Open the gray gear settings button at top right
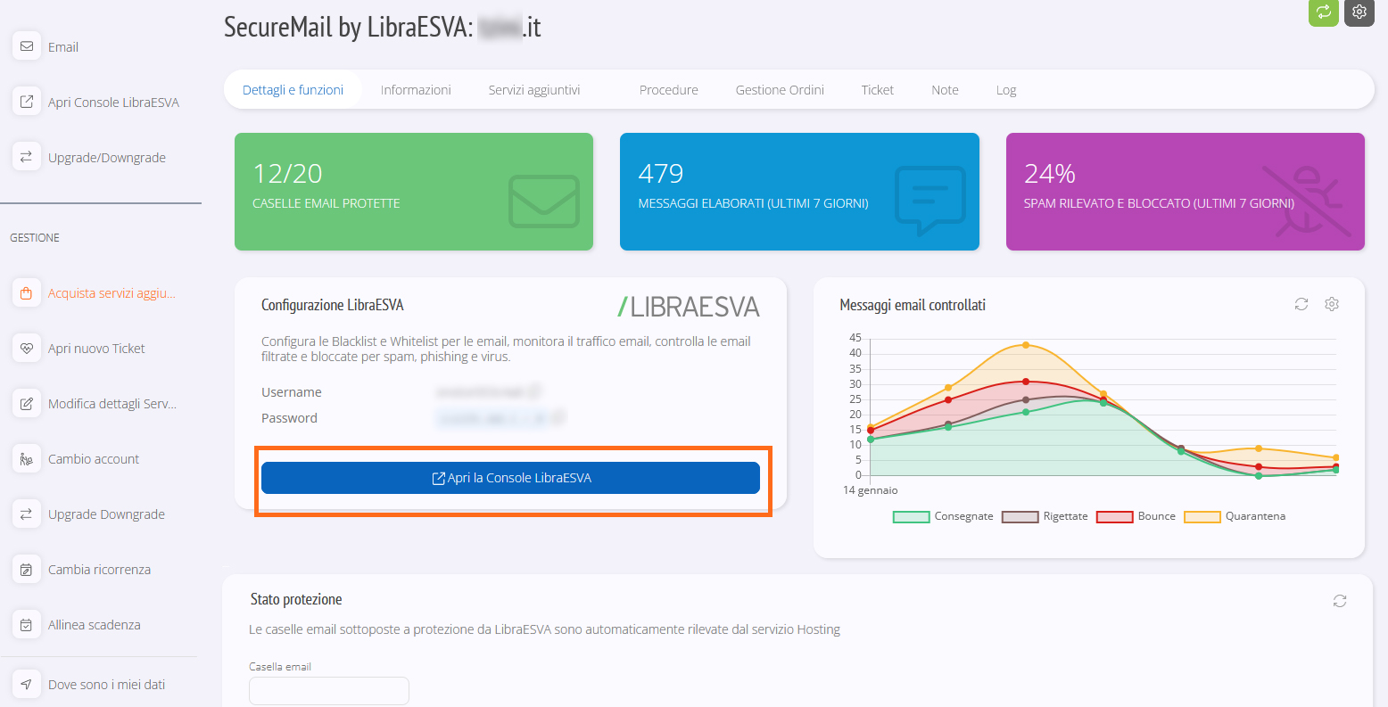Viewport: 1388px width, 707px height. (x=1359, y=12)
